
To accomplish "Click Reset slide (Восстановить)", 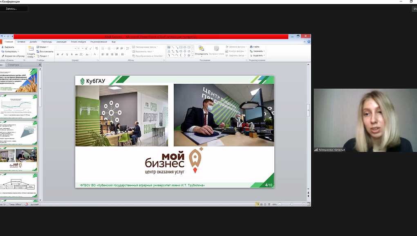I will click(x=45, y=52).
